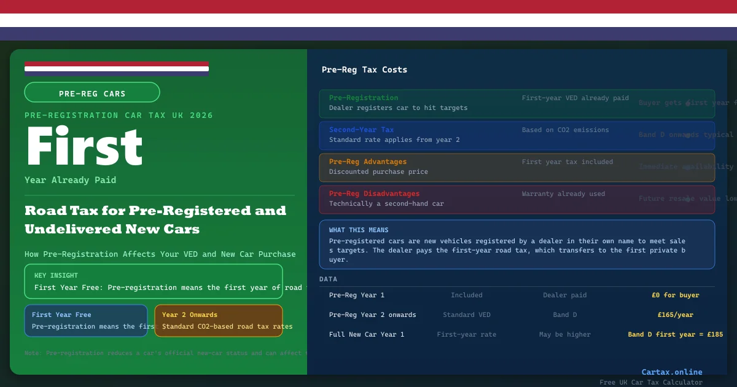
Task: Click the £0 for buyer value
Action: 675,295
